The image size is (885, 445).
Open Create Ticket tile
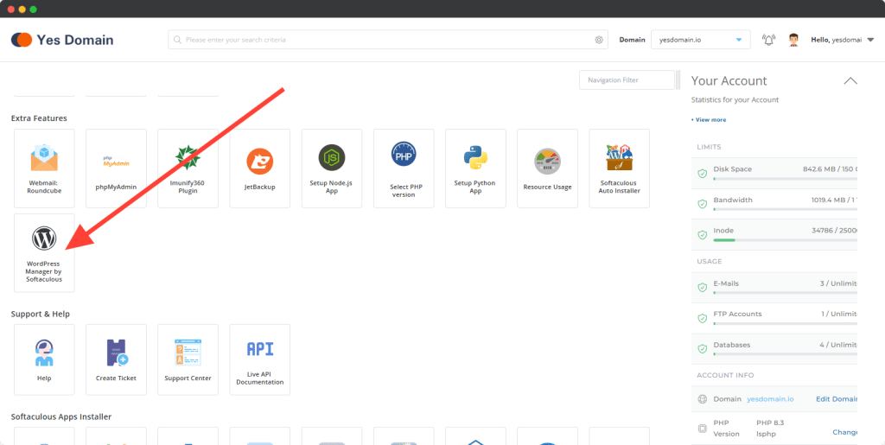click(x=117, y=359)
